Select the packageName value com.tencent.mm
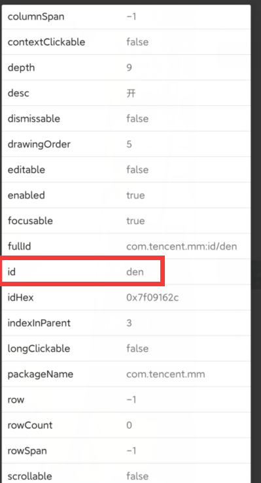 (x=165, y=375)
